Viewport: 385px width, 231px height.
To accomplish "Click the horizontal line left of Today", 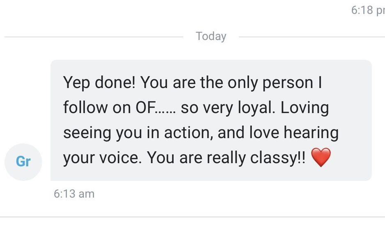I will tap(94, 37).
